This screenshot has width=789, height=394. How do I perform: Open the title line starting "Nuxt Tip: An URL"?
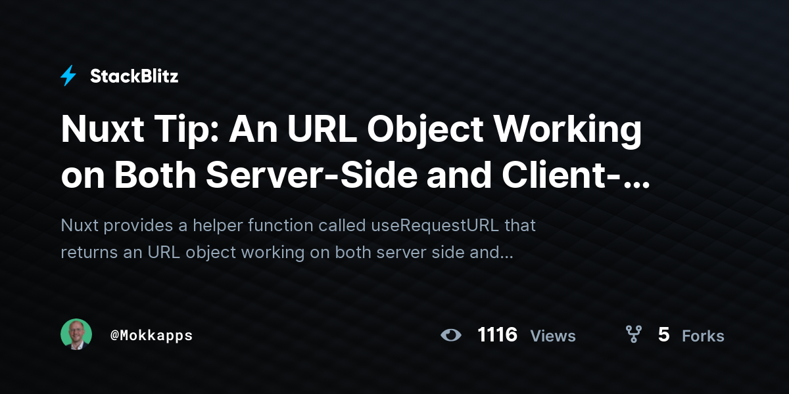pos(350,131)
